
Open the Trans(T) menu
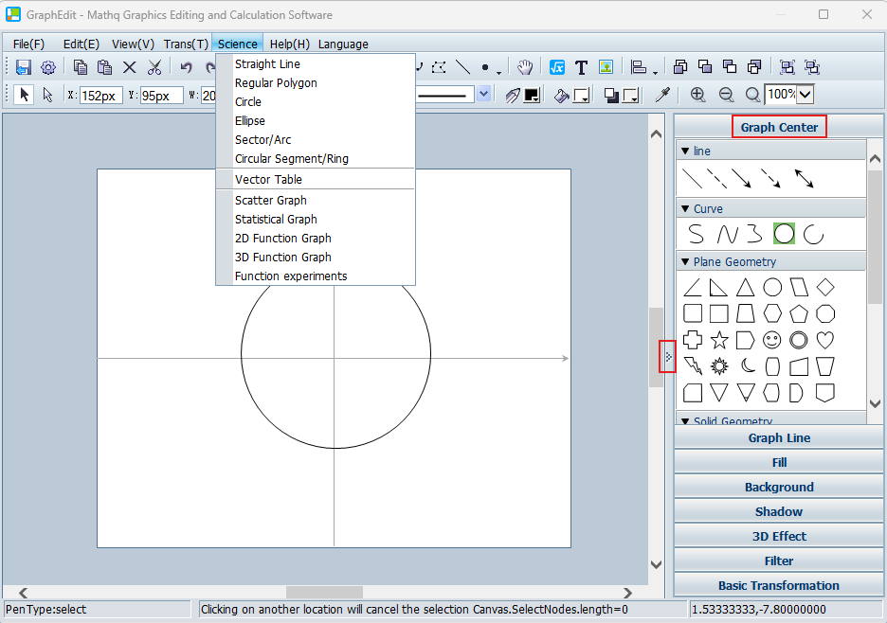[x=186, y=44]
